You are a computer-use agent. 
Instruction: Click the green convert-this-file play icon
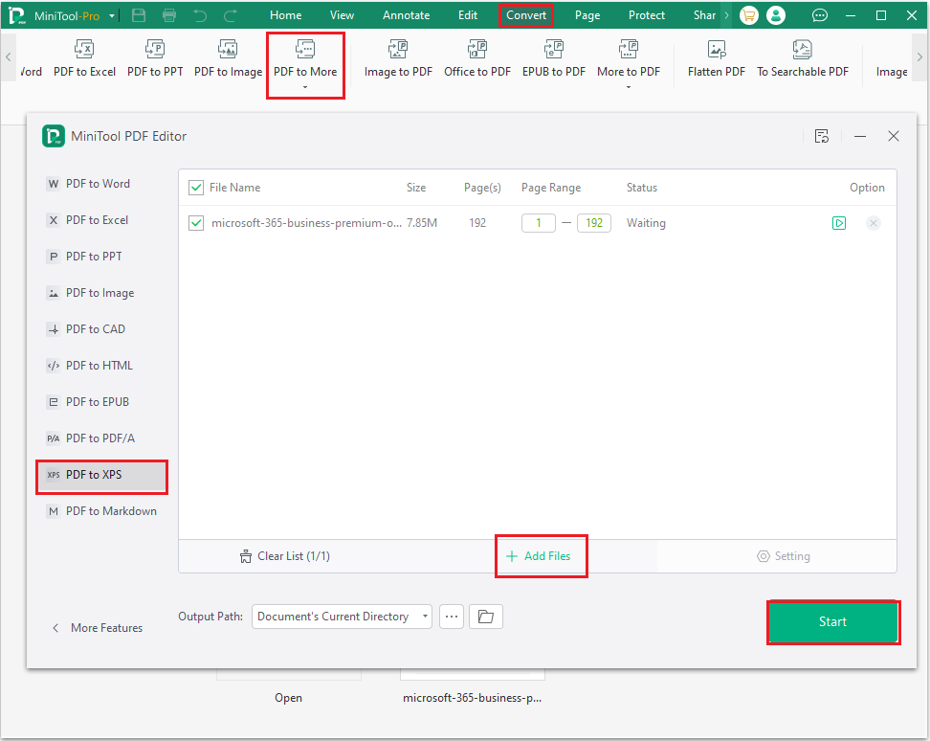(839, 223)
